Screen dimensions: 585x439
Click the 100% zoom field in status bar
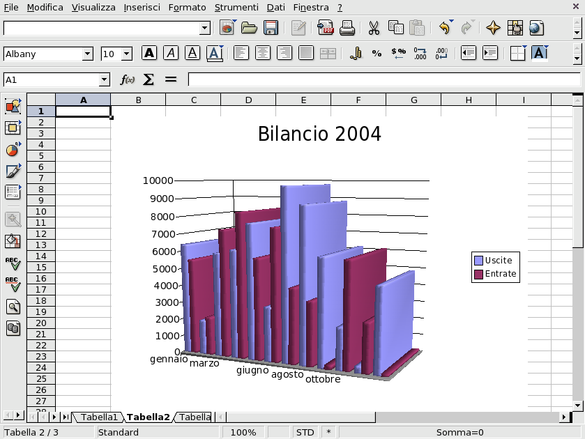[x=243, y=432]
